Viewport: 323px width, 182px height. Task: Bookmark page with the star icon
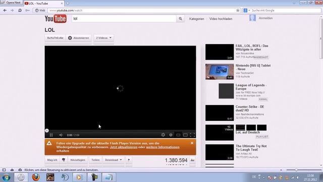238,10
